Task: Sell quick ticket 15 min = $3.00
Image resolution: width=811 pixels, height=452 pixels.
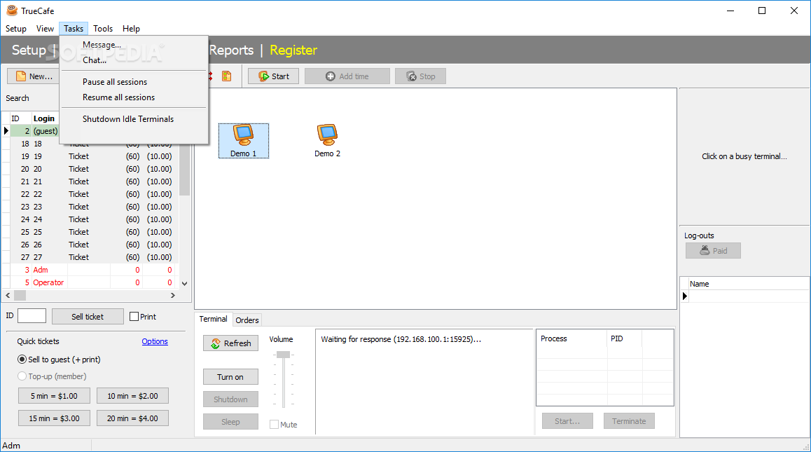Action: click(54, 418)
